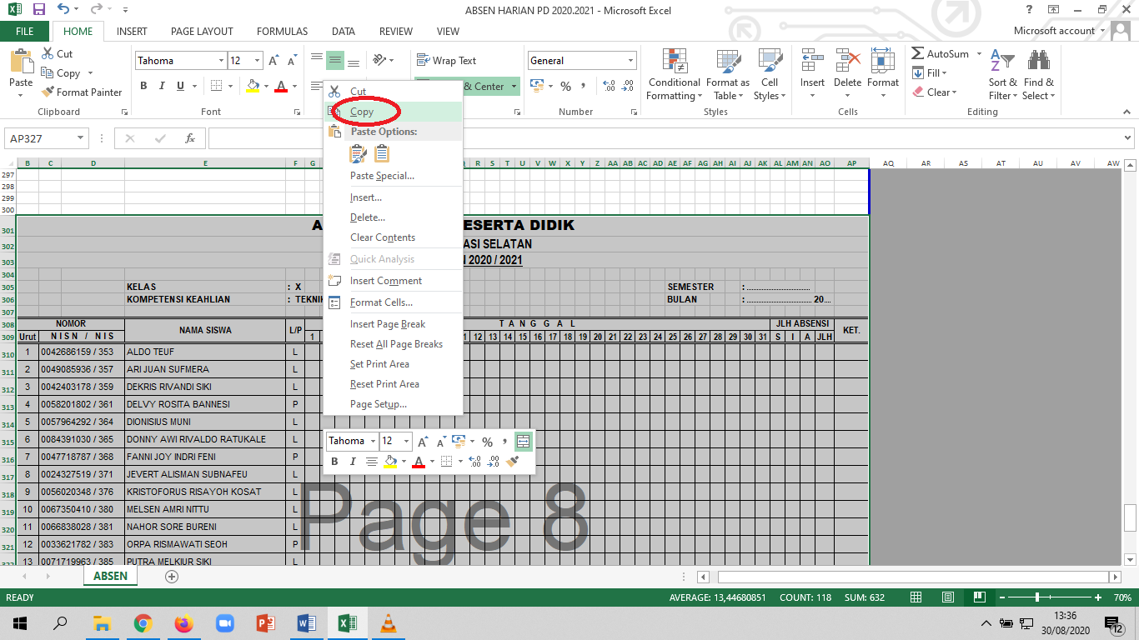Open Conditional Formatting in the Styles group
Screen dimensions: 1139x640
[674, 74]
